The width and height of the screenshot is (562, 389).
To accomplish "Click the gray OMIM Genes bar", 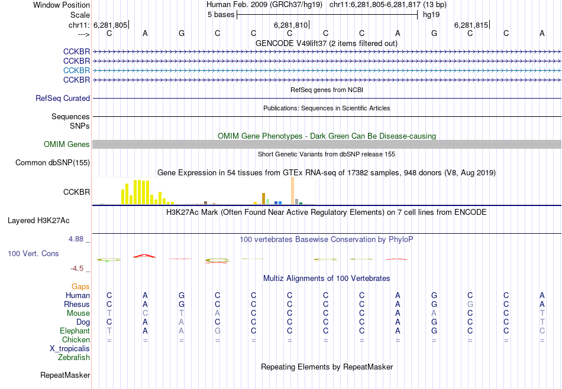I will (x=327, y=145).
